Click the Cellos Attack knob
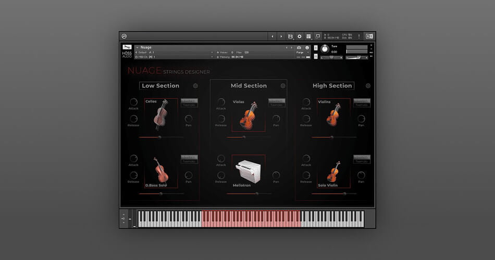The height and width of the screenshot is (260, 495). pyautogui.click(x=133, y=102)
